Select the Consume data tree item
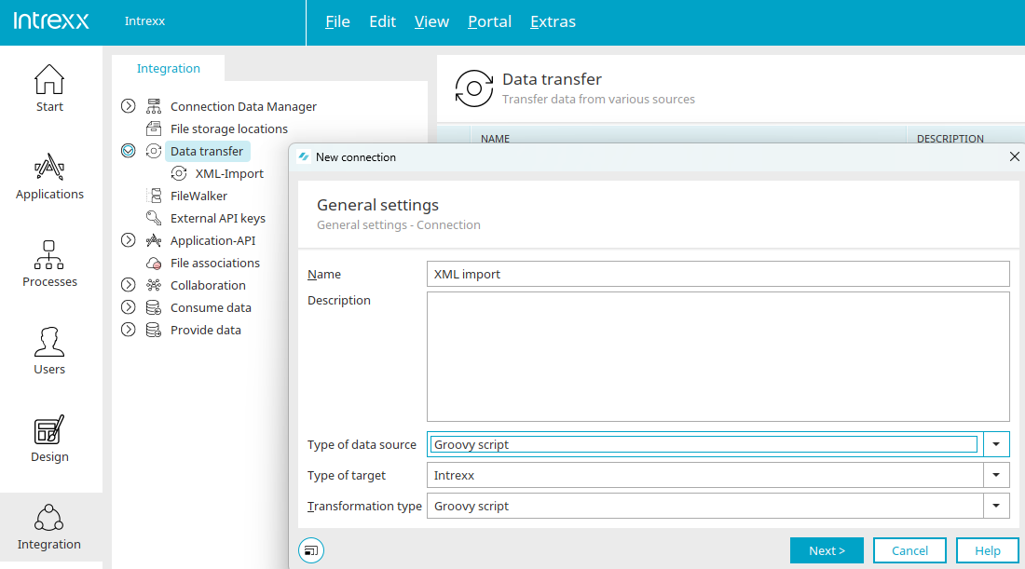 211,307
